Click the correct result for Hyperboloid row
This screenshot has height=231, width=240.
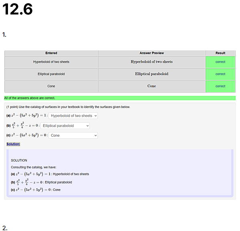220,62
